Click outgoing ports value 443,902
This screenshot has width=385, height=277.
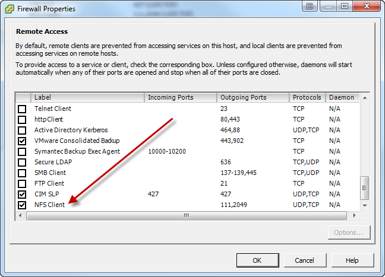tap(232, 141)
